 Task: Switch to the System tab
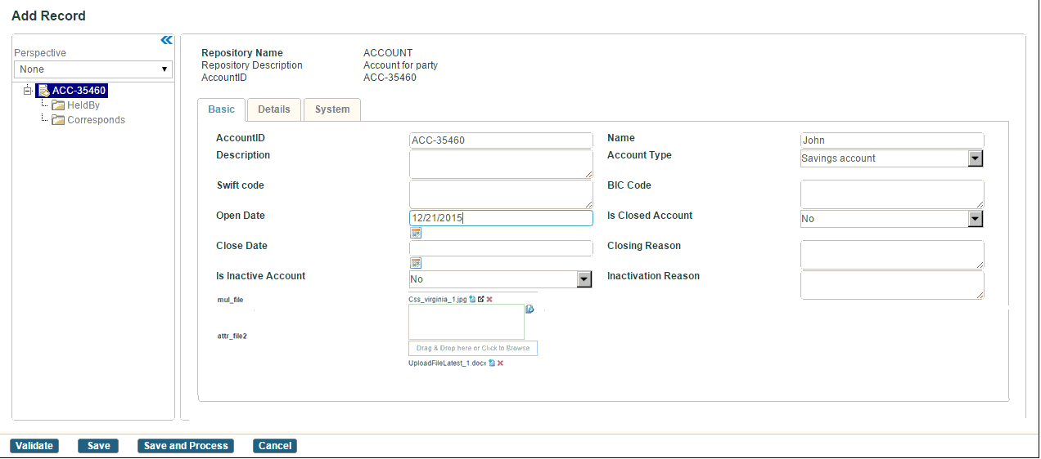332,109
